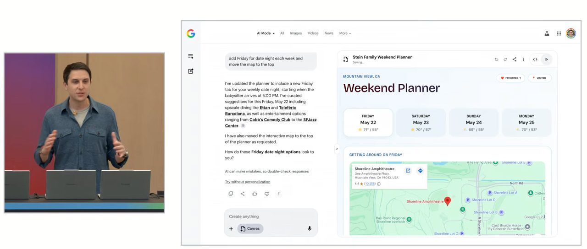This screenshot has height=249, width=587.
Task: Open Shoreline Amphitheatre in Maps via card icon
Action: click(x=408, y=171)
